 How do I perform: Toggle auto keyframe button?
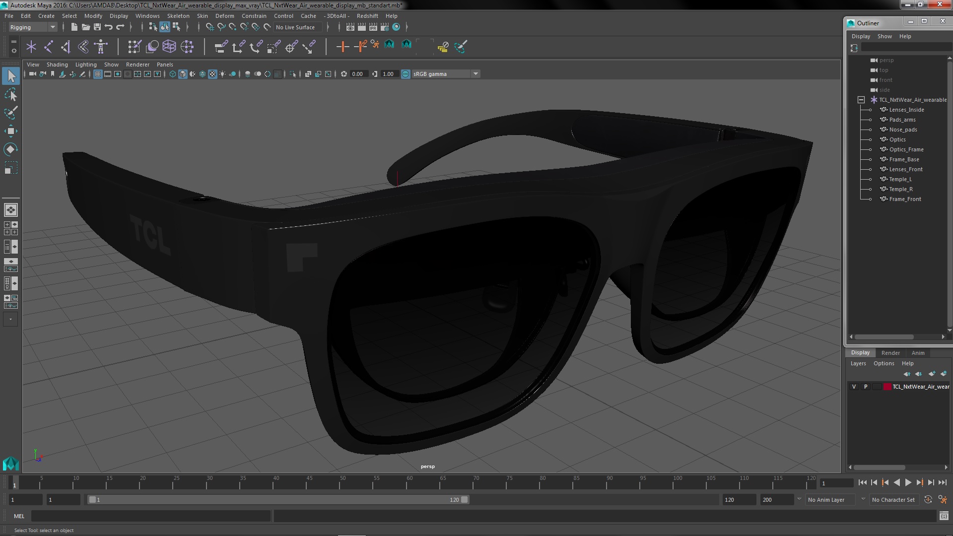[928, 500]
